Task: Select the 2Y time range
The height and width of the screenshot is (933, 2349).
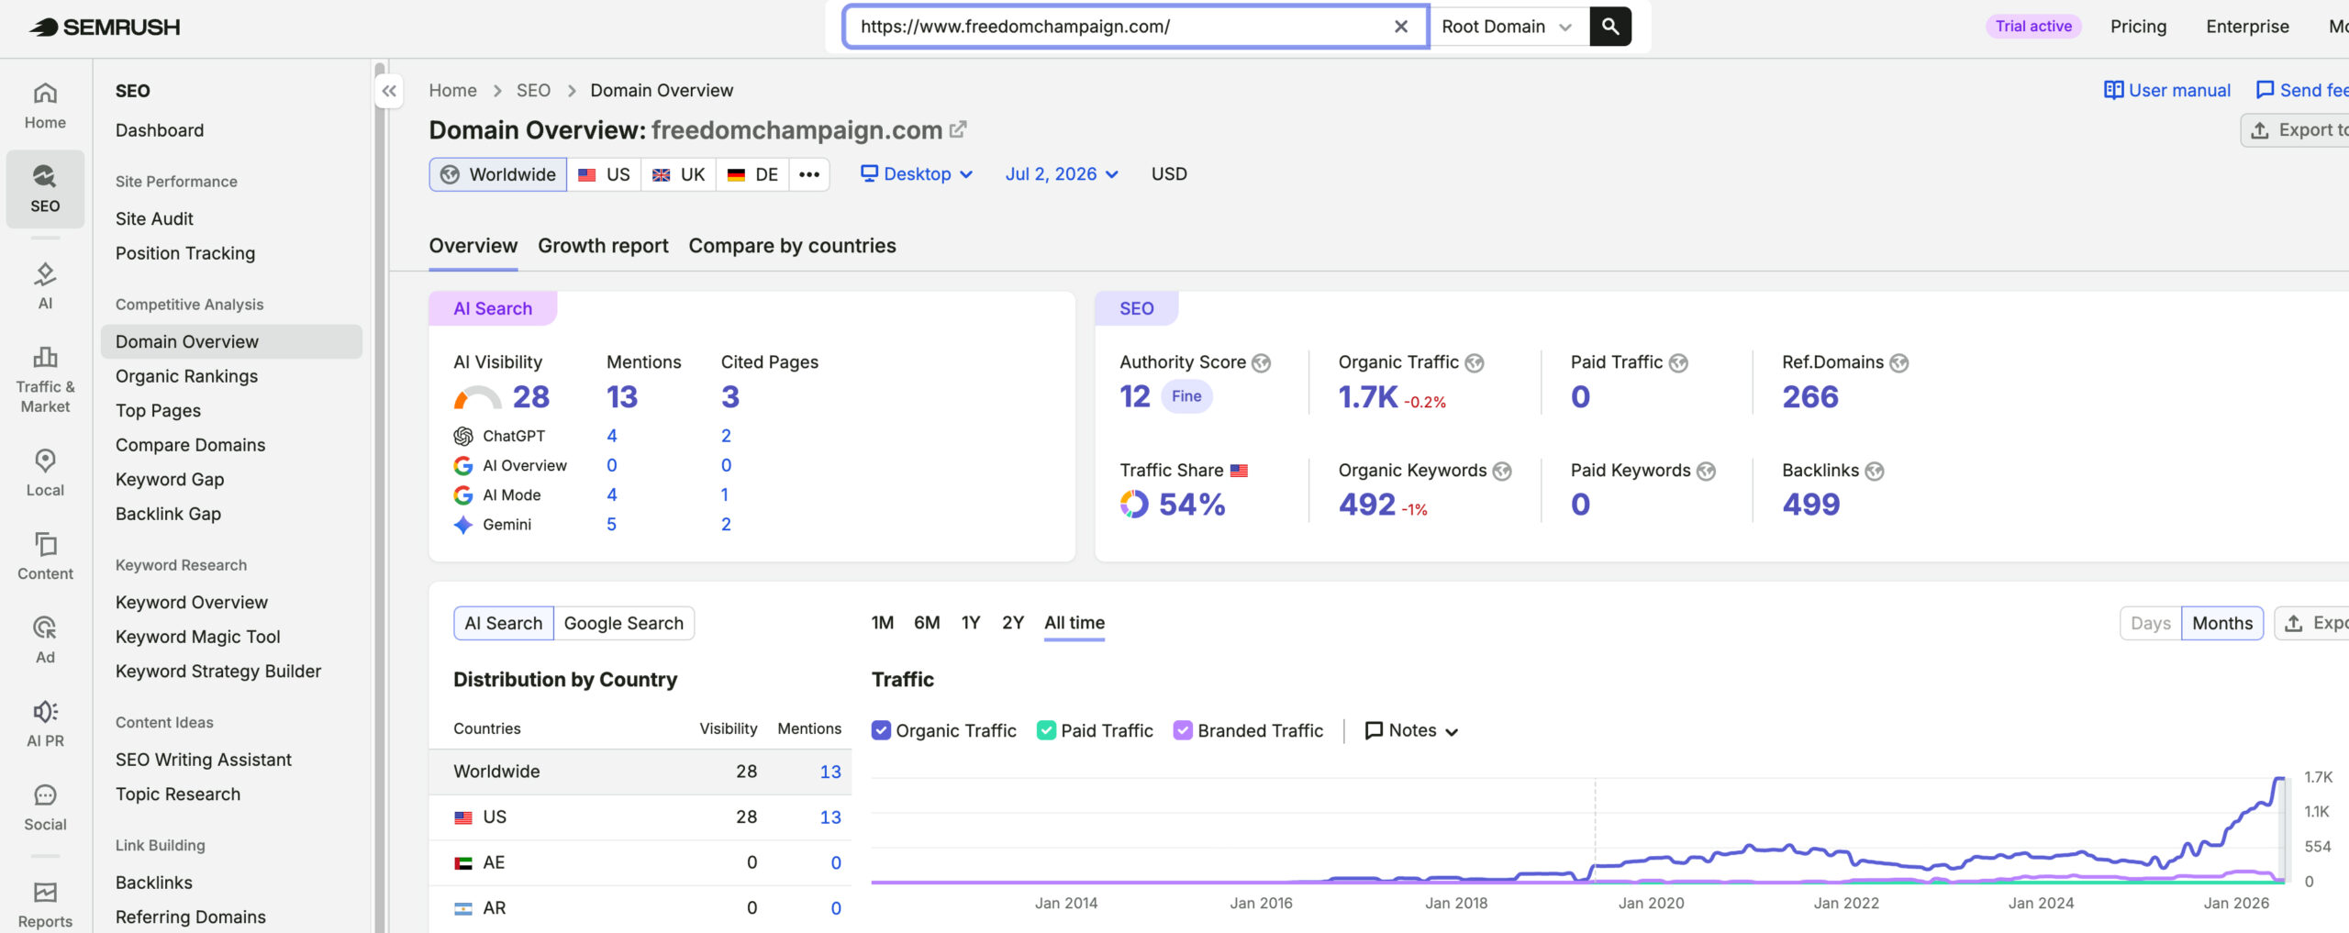Action: [x=1013, y=623]
